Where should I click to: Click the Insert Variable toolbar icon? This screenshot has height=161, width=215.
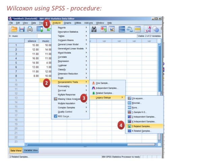pos(112,29)
